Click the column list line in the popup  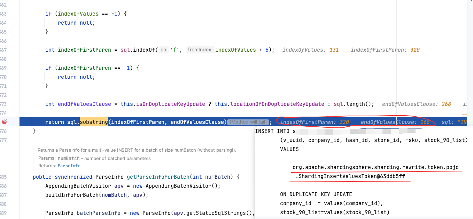374,140
